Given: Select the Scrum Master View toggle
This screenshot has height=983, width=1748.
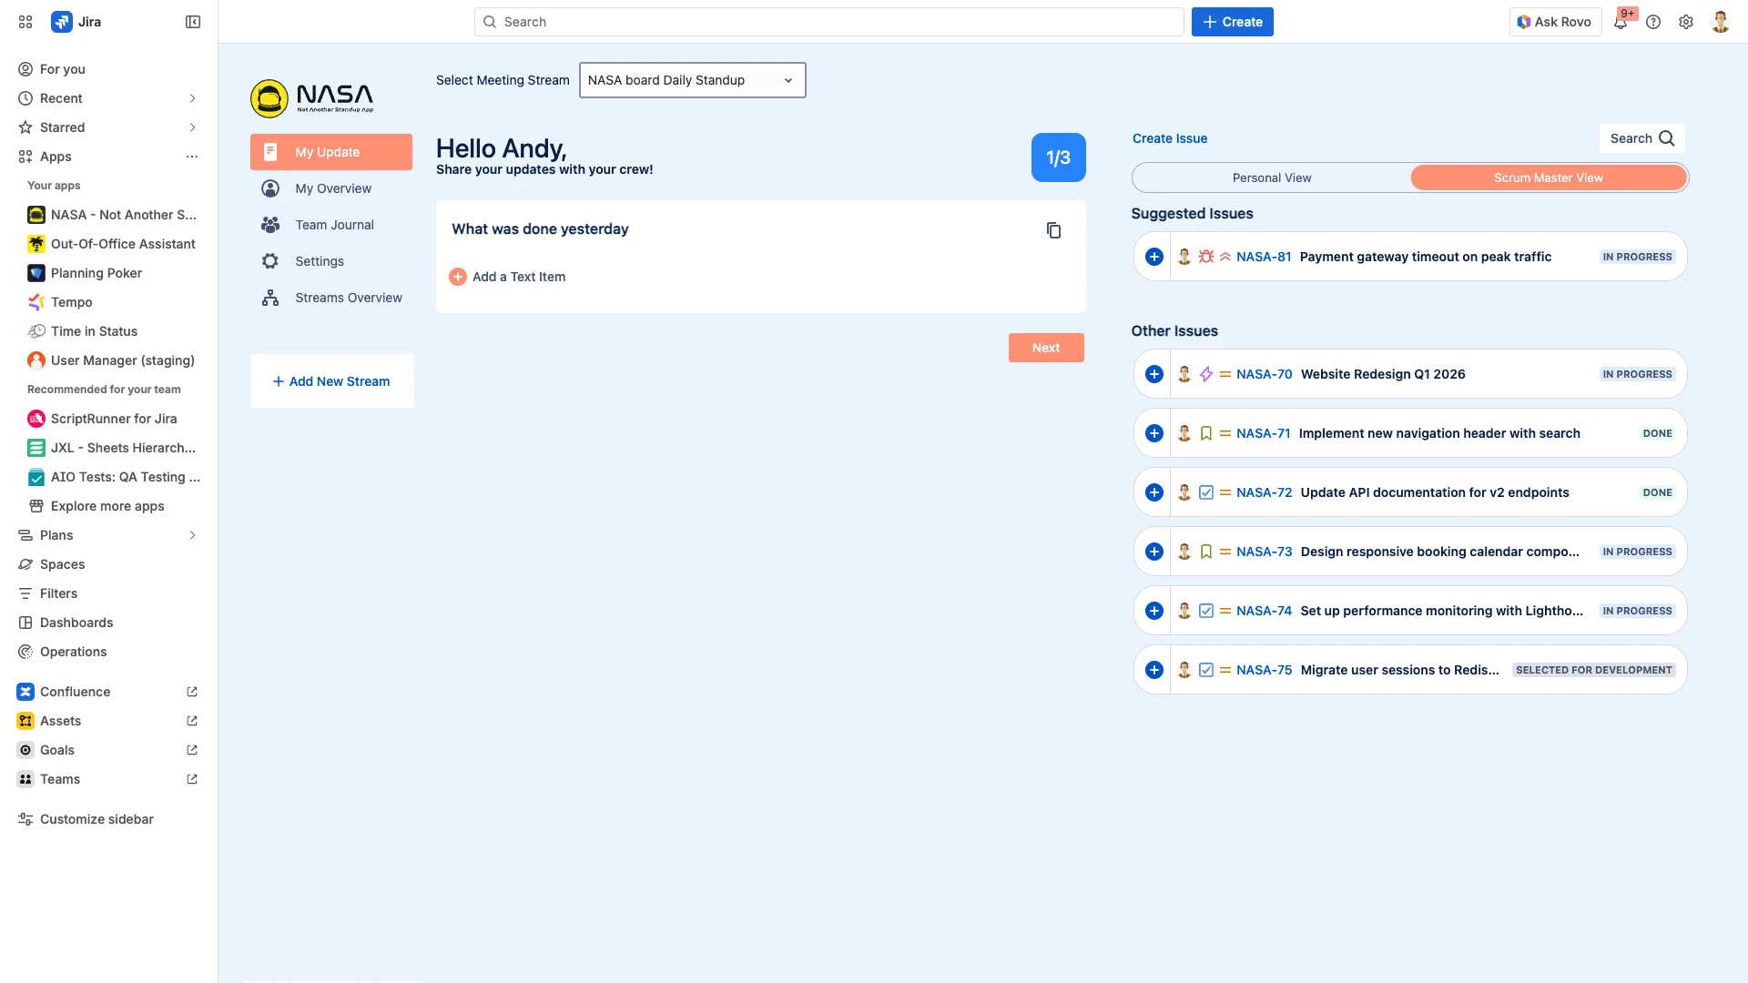Looking at the screenshot, I should click(x=1548, y=177).
